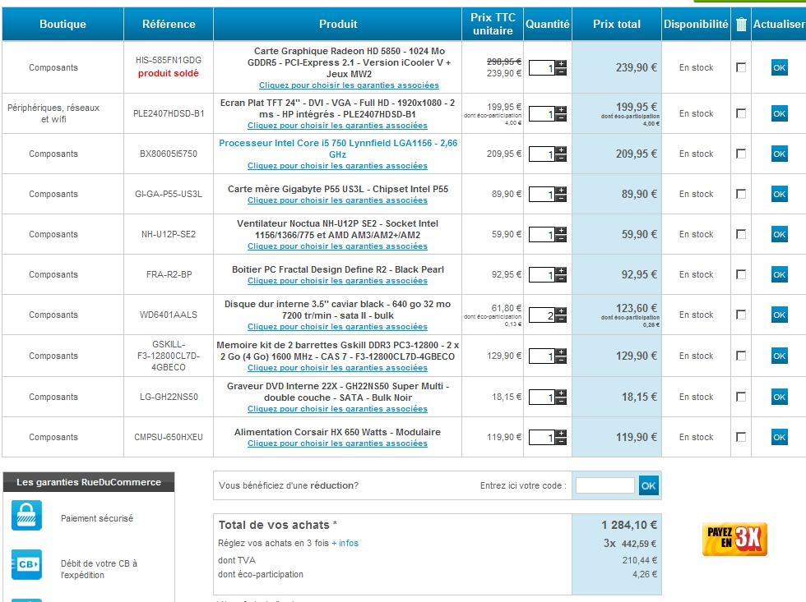Click OK to update Gskill memory row

coord(779,356)
